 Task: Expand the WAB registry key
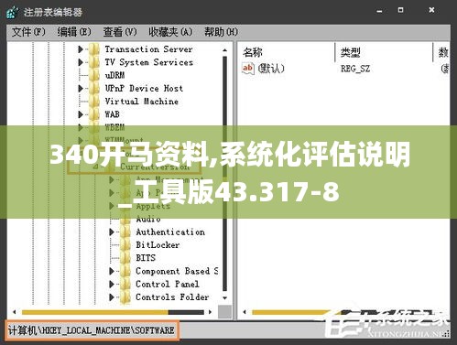81,114
